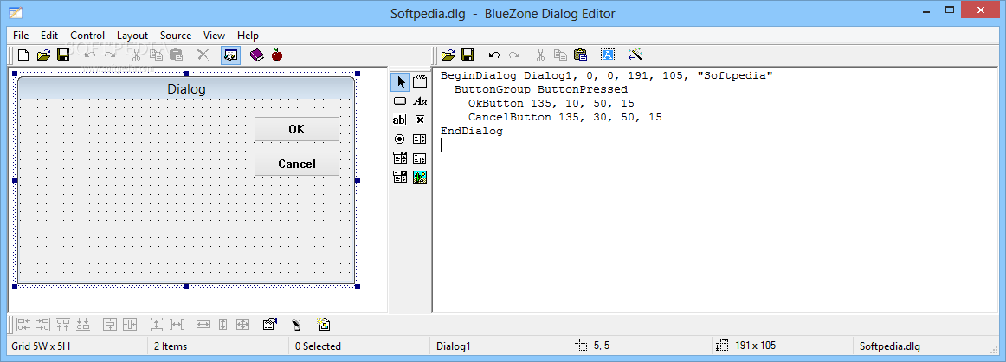Click the OkButton 135, 10 source line
1006x362 pixels.
pyautogui.click(x=551, y=103)
